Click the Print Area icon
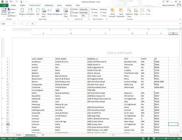Viewport: 182px width, 140px height. (44, 13)
